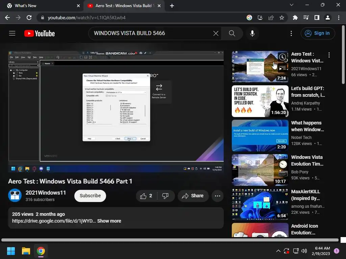Viewport: 346px width, 259px height.
Task: Like the video with thumbs up
Action: pos(147,196)
